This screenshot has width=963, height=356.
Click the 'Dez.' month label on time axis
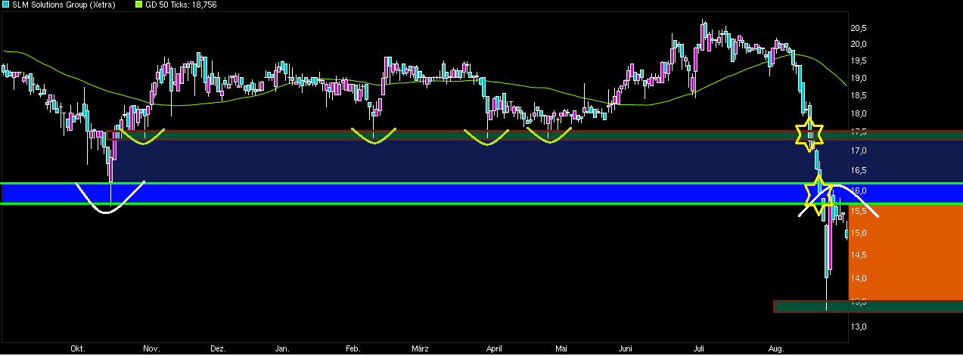[x=218, y=349]
